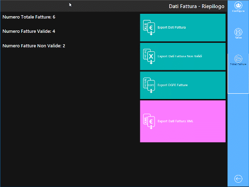The width and height of the screenshot is (249, 187).
Task: Click the X invalid invoices export icon
Action: (149, 57)
